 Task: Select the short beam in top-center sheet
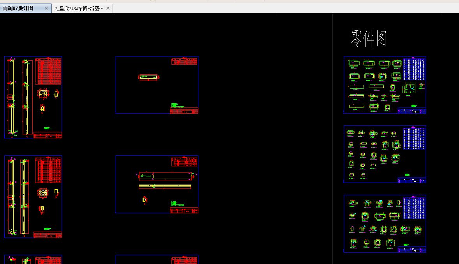pyautogui.click(x=150, y=77)
